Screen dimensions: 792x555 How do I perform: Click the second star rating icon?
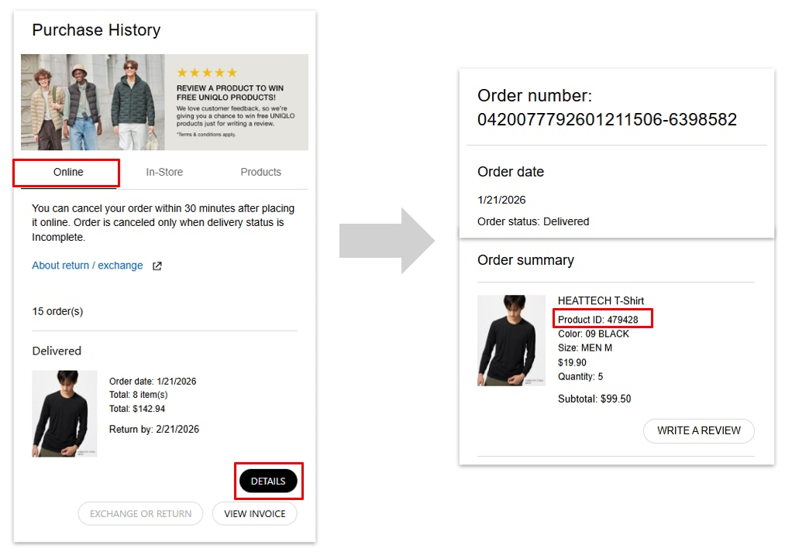pos(194,72)
